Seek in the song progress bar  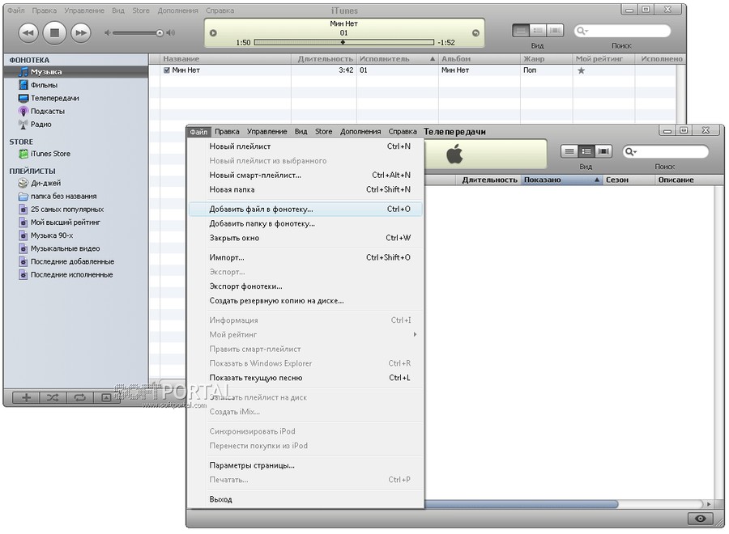pyautogui.click(x=344, y=42)
